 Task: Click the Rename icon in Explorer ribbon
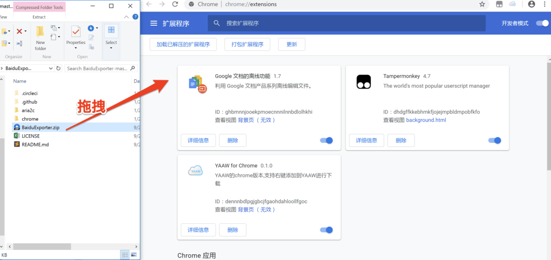click(19, 43)
